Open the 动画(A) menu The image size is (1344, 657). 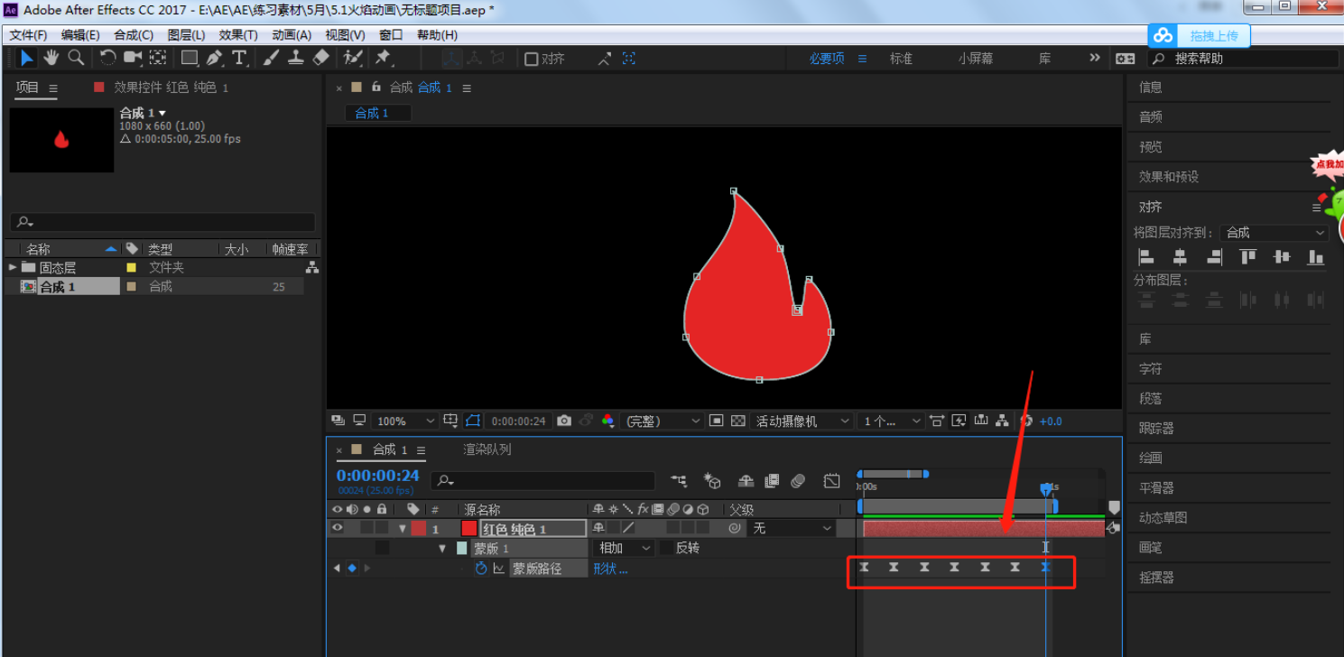[x=292, y=35]
